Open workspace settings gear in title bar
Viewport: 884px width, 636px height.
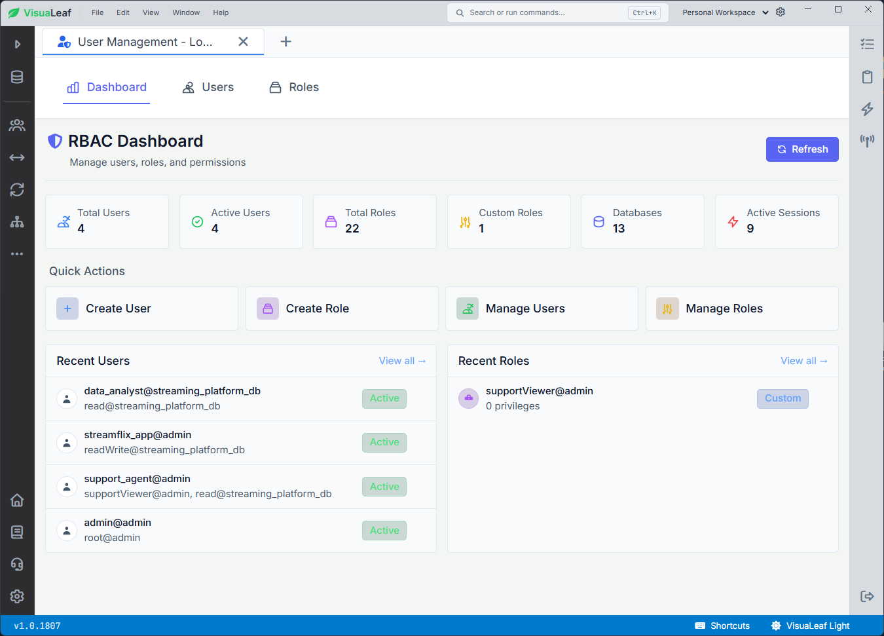781,12
